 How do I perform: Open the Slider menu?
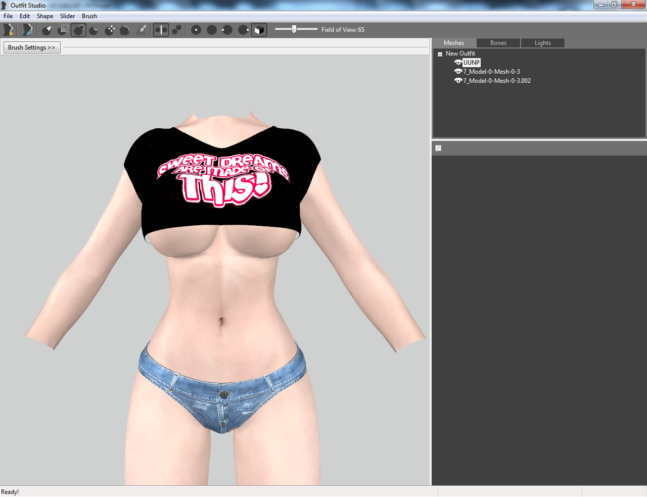coord(67,16)
